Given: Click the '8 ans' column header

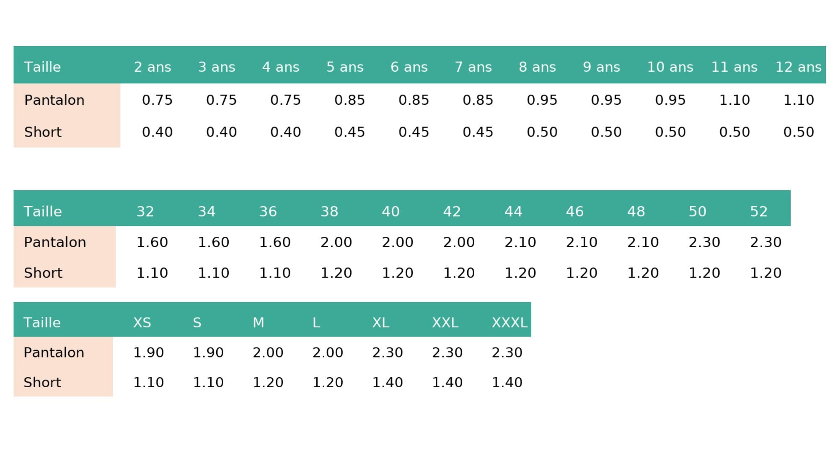Looking at the screenshot, I should point(537,67).
